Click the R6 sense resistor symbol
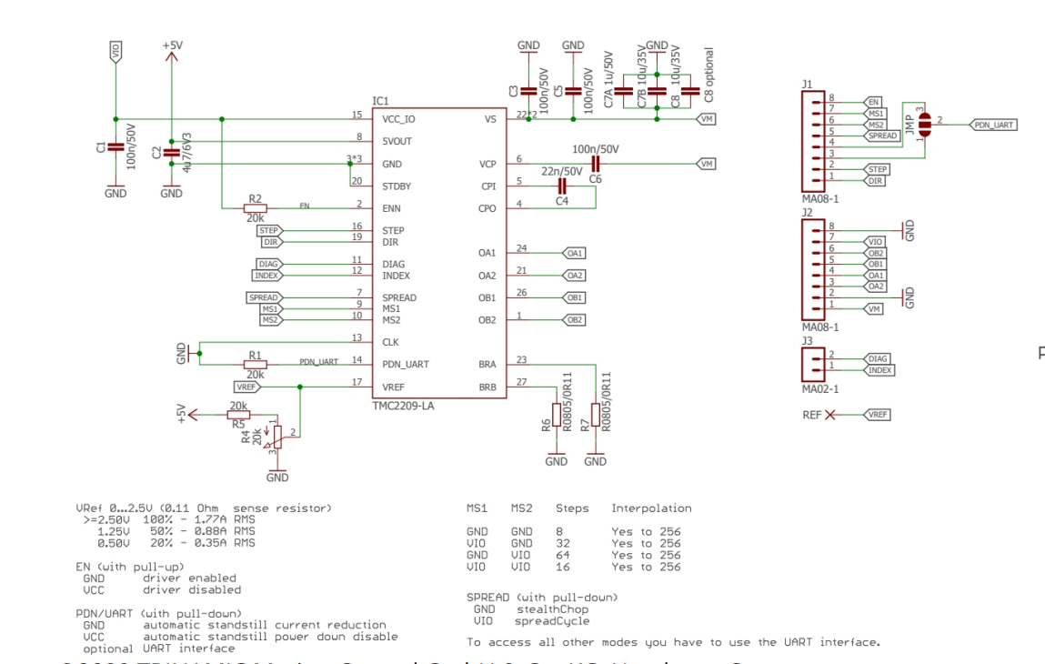 point(557,415)
